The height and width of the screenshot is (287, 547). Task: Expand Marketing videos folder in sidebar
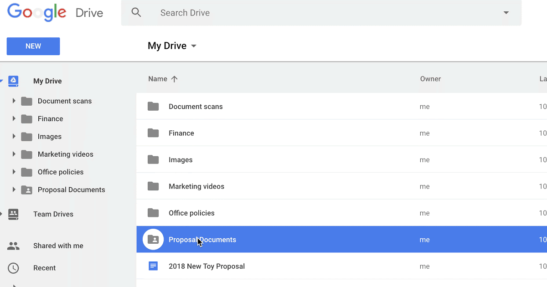pyautogui.click(x=14, y=154)
